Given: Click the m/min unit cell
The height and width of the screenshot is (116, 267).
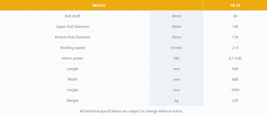Looking at the screenshot, I should coord(176,48).
